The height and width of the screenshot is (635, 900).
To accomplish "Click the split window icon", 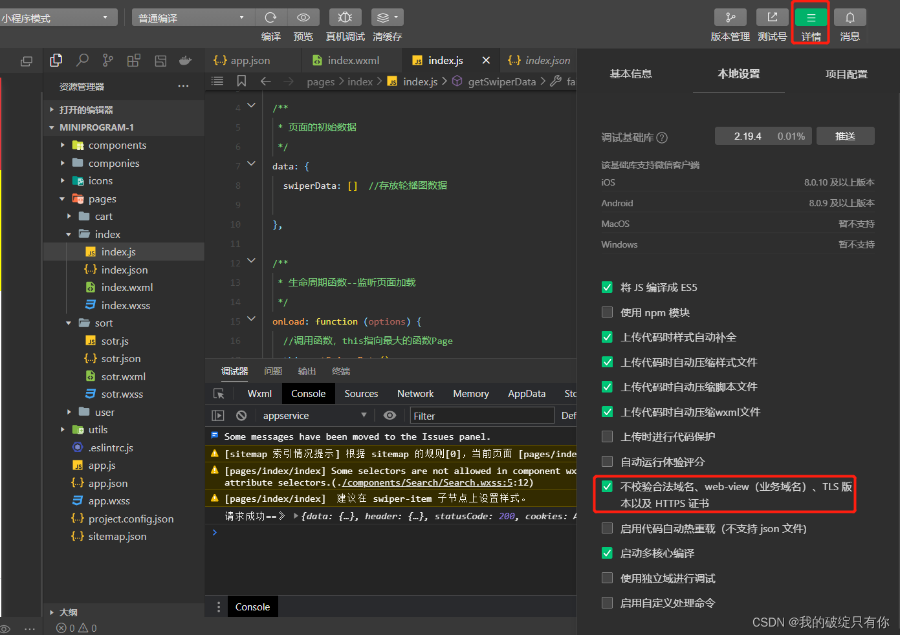I will (27, 61).
